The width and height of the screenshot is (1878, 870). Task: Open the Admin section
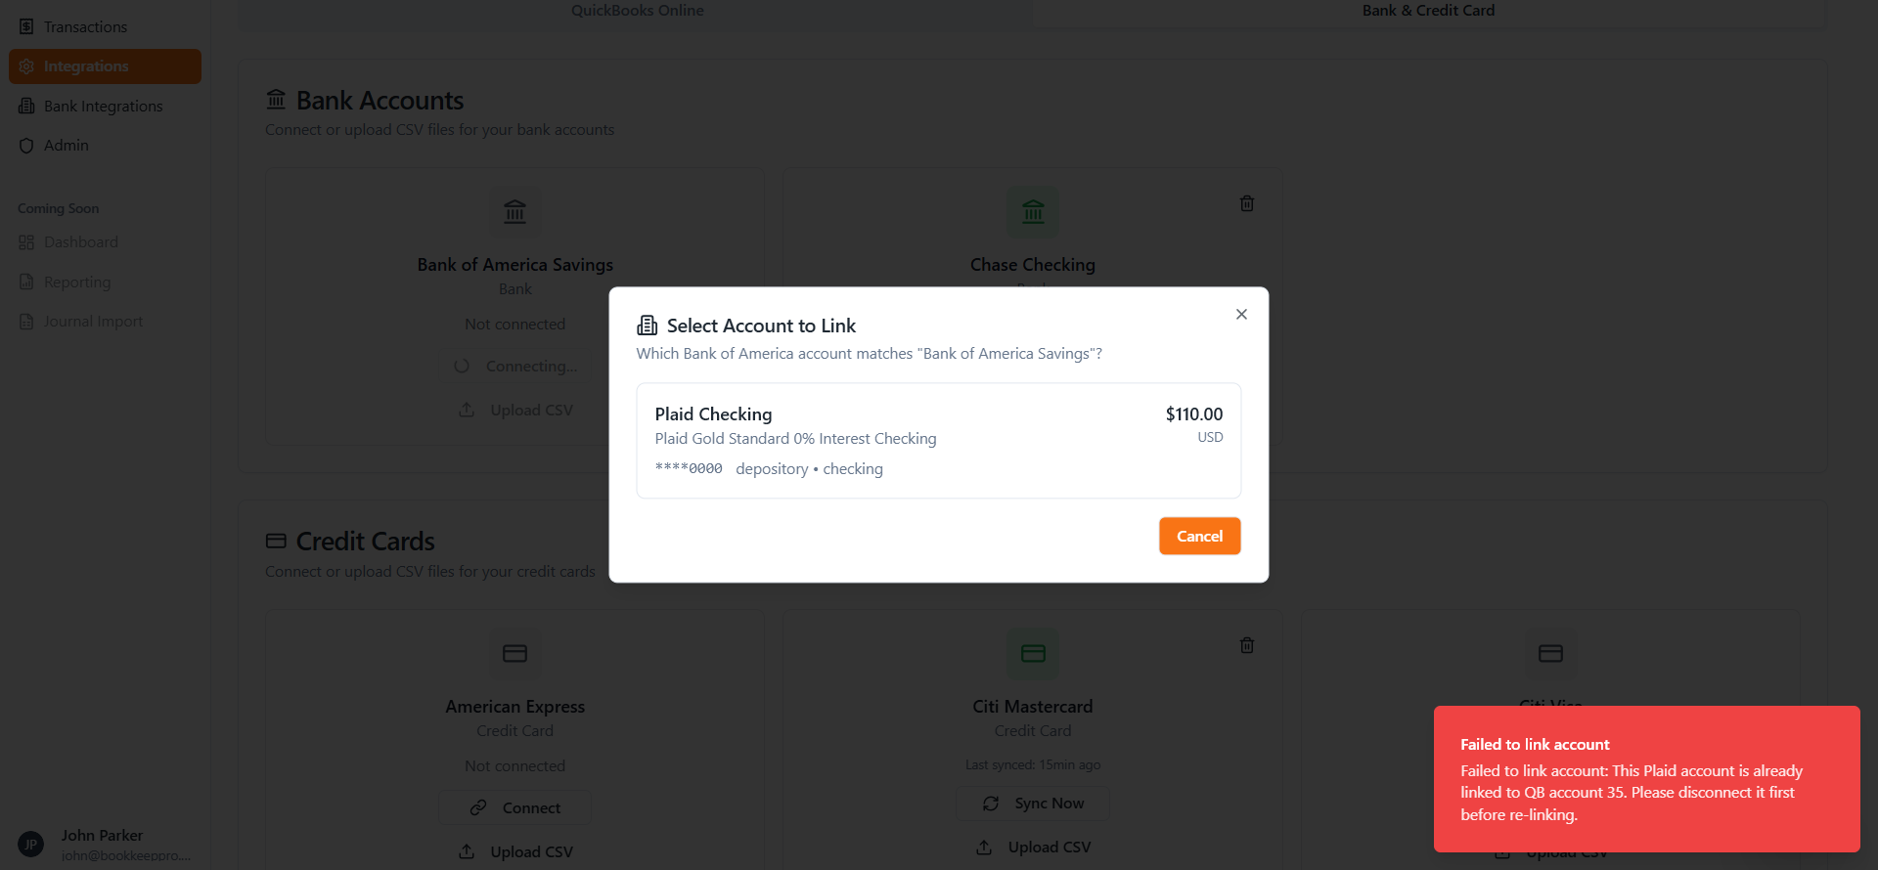pyautogui.click(x=66, y=145)
